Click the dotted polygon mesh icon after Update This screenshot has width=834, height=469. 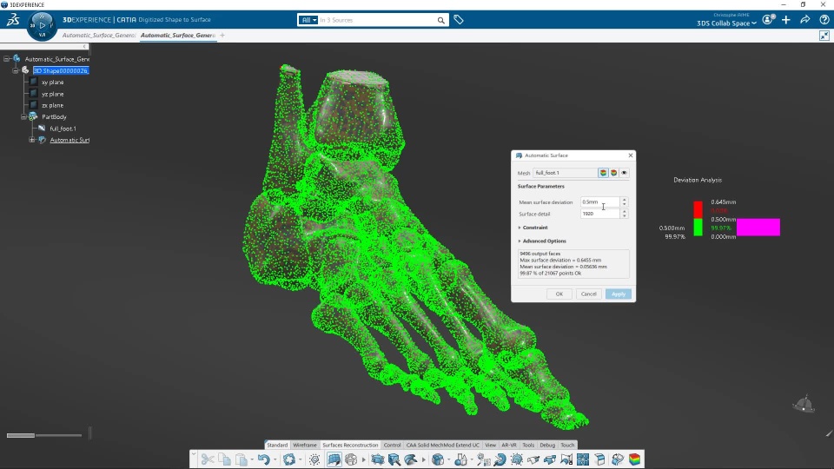pos(314,459)
